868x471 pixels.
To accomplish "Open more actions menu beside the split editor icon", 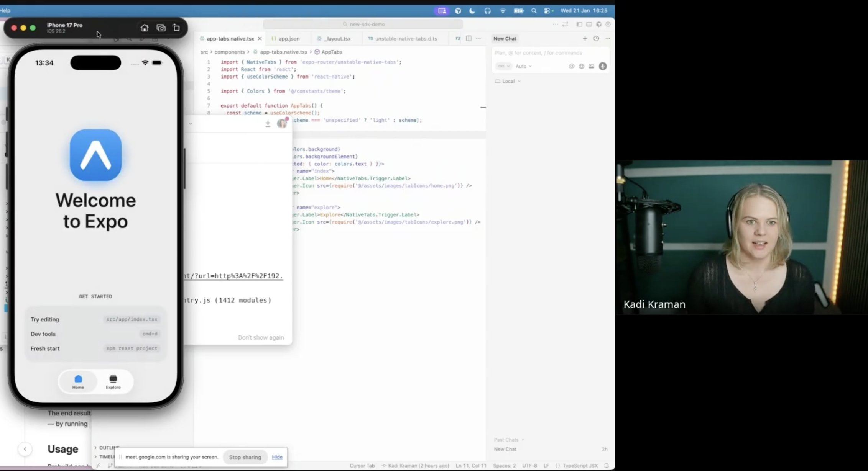I will click(478, 38).
